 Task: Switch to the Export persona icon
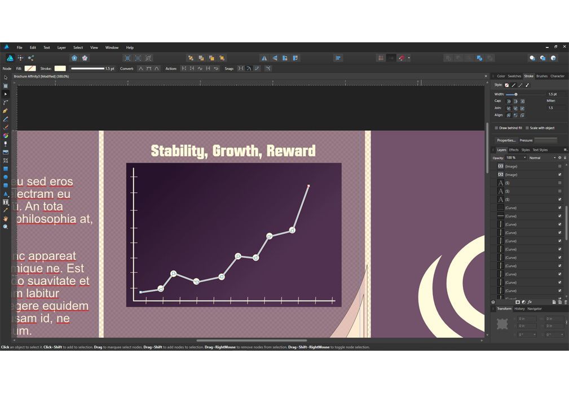(x=31, y=58)
